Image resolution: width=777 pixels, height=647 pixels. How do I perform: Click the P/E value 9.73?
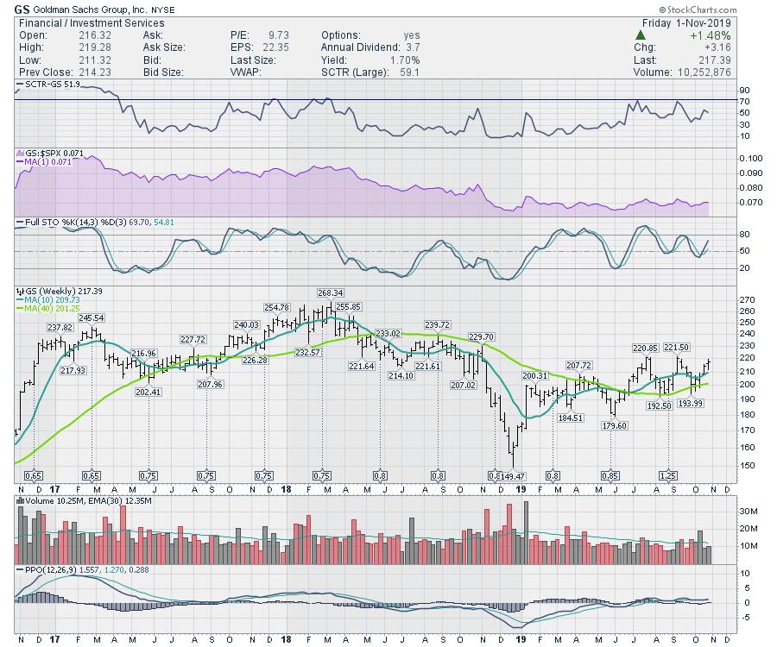pos(279,35)
